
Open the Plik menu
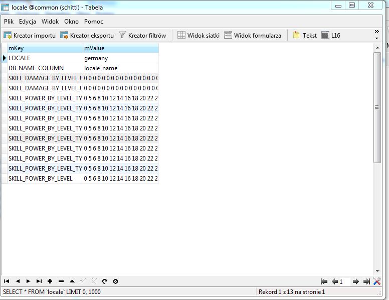(x=9, y=22)
